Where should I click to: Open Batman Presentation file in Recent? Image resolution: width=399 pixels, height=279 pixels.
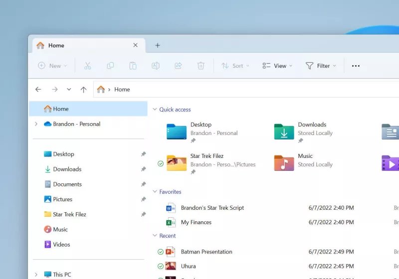click(x=206, y=252)
